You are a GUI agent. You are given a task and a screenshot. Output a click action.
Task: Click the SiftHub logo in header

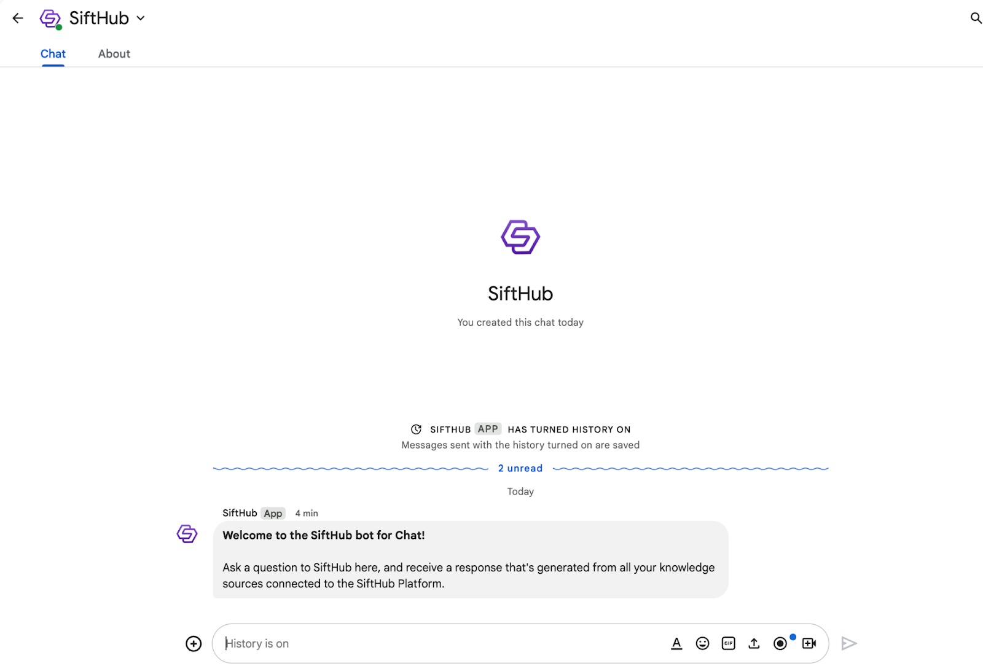tap(50, 18)
